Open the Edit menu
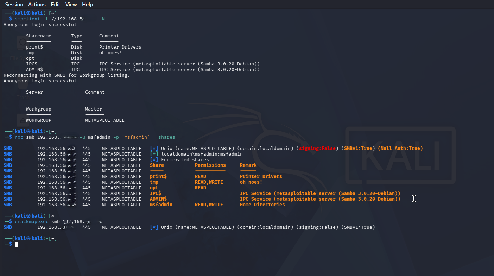 tap(55, 5)
